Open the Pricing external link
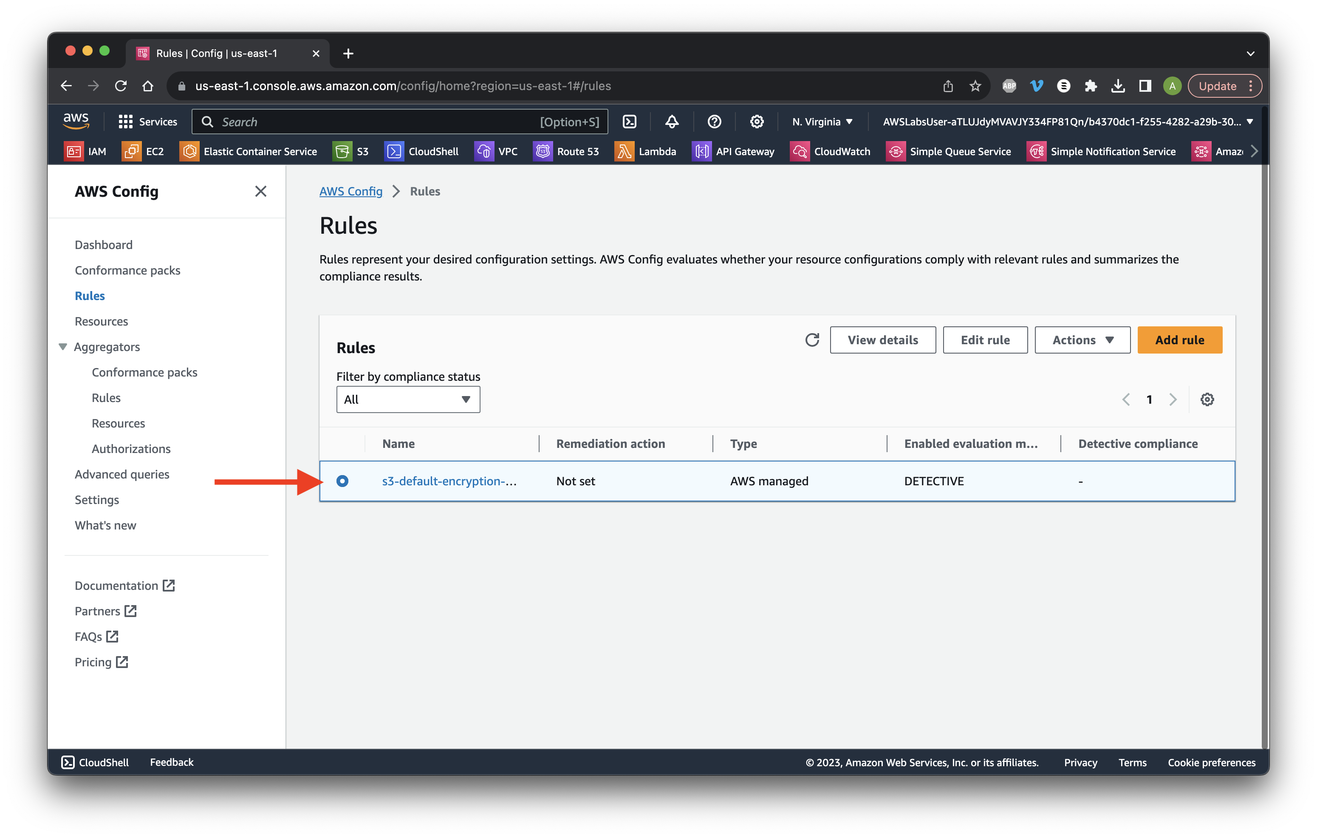The width and height of the screenshot is (1317, 838). point(101,662)
